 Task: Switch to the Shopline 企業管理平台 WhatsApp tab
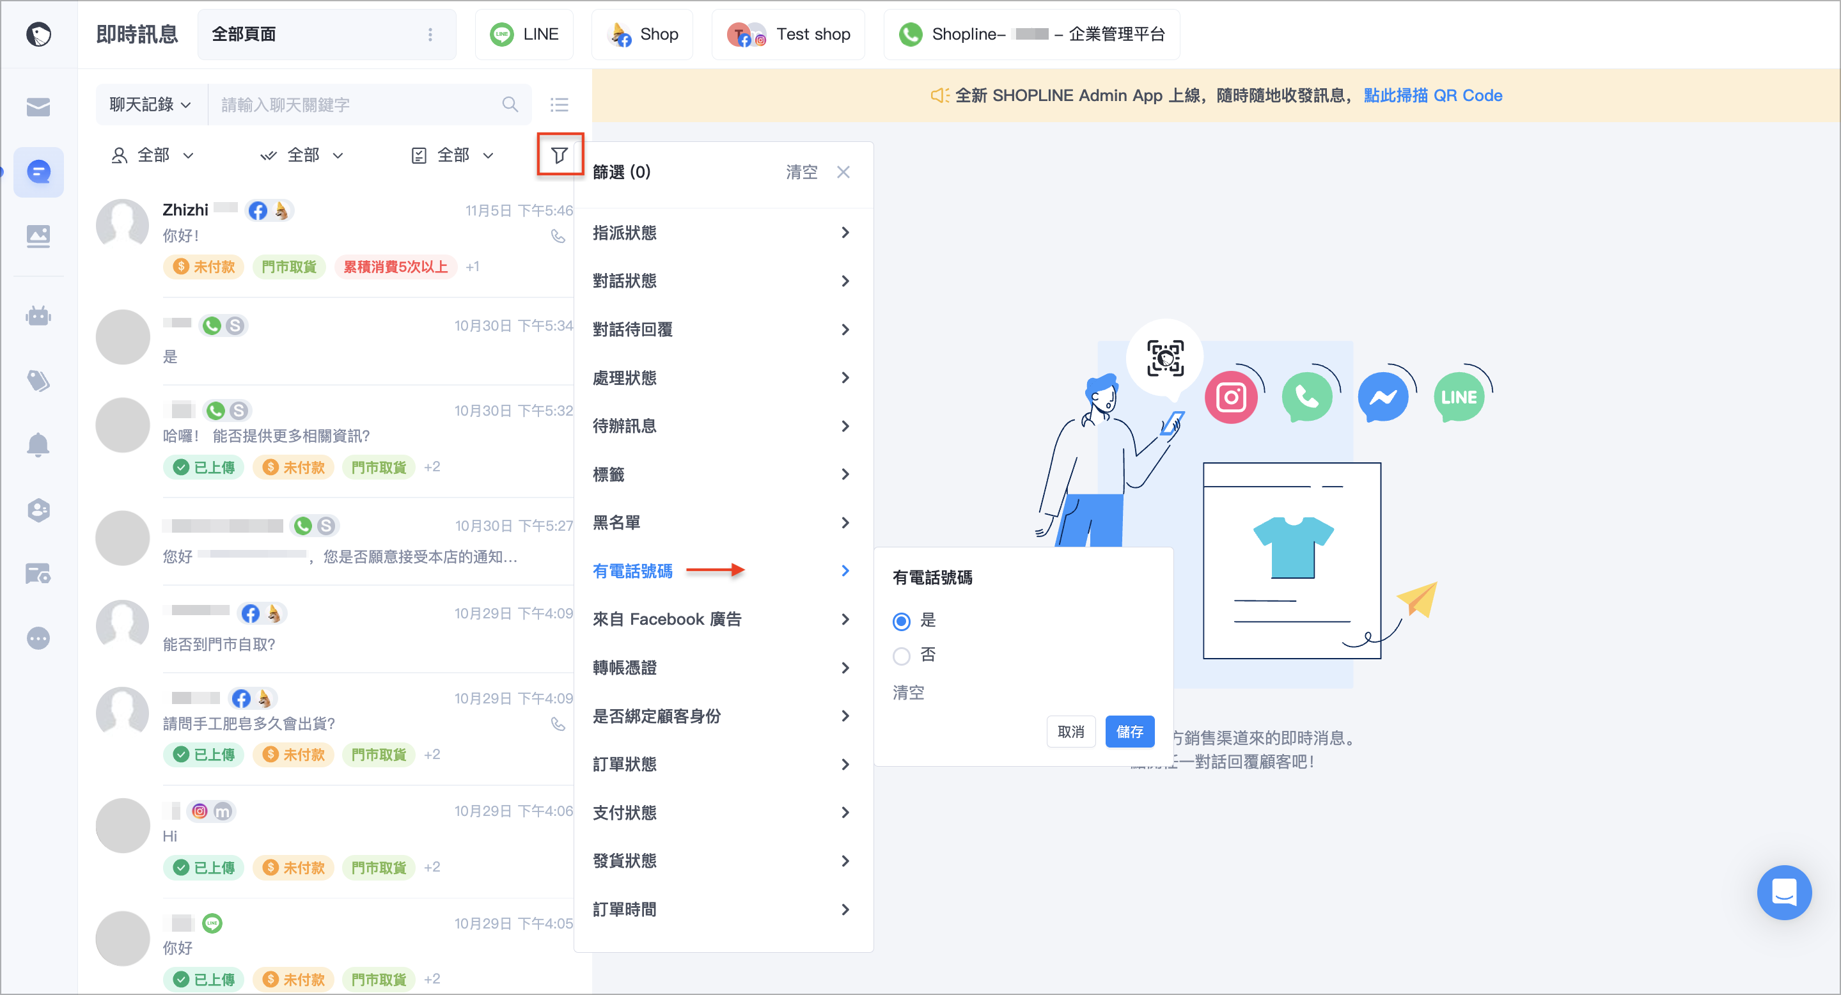point(1031,35)
